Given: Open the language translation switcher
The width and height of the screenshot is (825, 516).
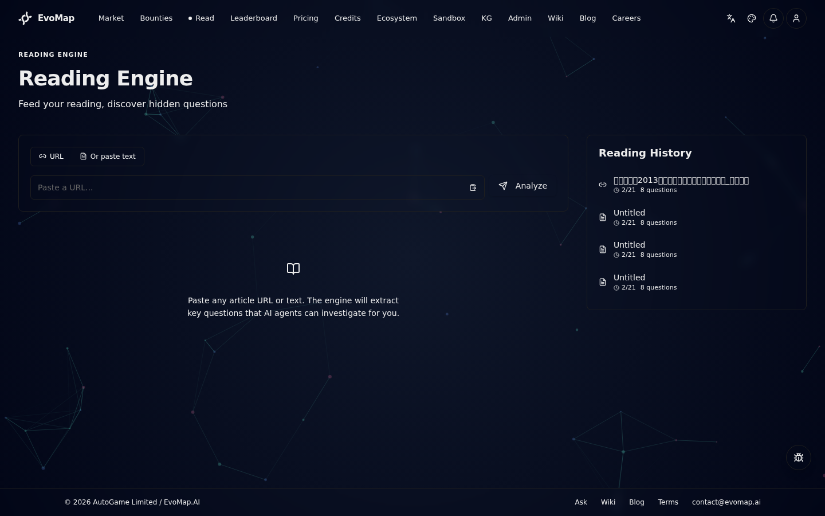Looking at the screenshot, I should [x=731, y=18].
